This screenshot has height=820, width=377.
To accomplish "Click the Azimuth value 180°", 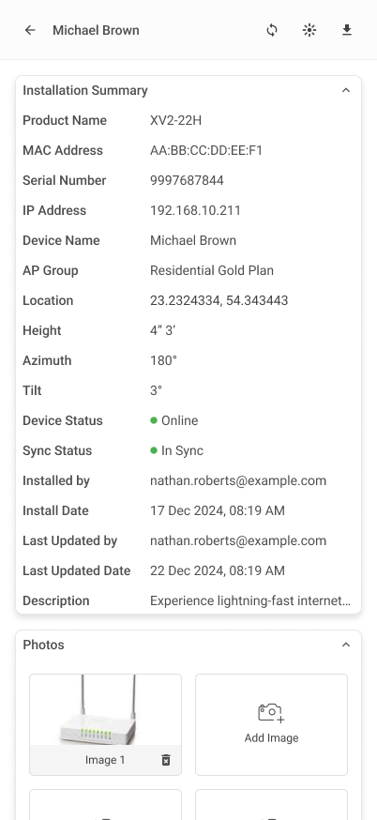I will 164,361.
